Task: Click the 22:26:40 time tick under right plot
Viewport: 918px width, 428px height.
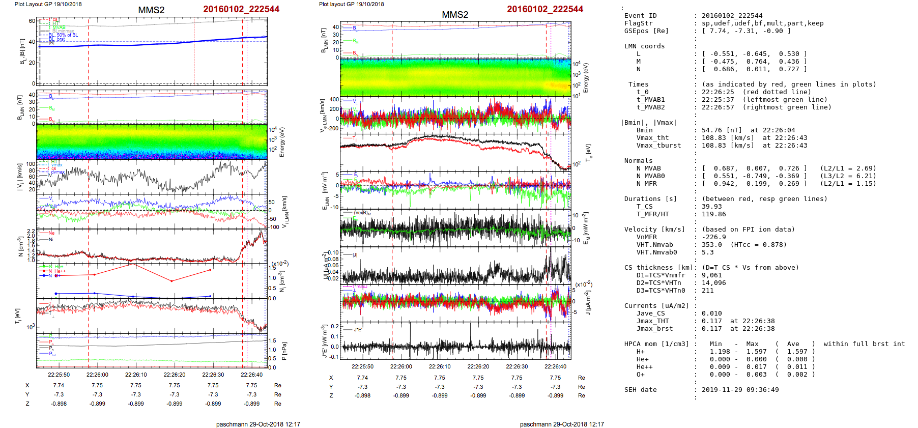Action: [x=555, y=366]
